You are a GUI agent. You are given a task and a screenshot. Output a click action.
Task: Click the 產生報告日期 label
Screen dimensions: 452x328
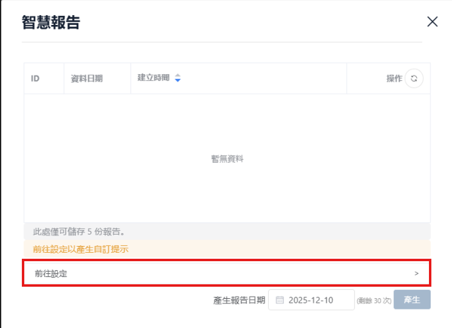239,300
